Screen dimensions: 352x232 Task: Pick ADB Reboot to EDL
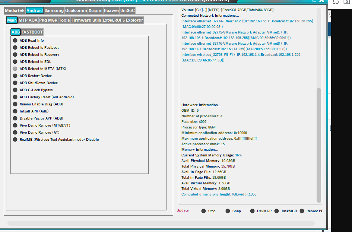[x=32, y=62]
